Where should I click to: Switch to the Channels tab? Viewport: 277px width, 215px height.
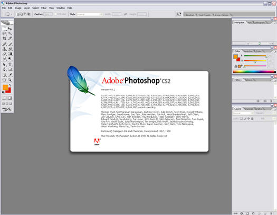tap(249, 109)
